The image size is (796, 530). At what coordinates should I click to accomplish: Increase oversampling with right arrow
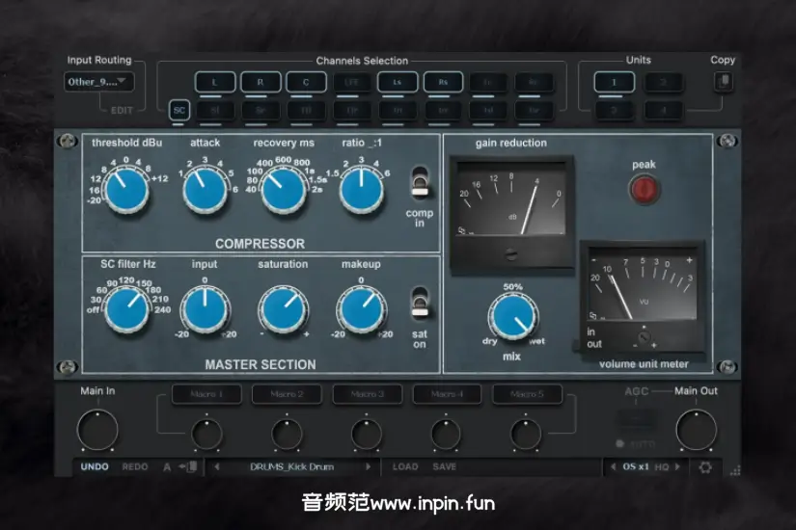point(677,466)
